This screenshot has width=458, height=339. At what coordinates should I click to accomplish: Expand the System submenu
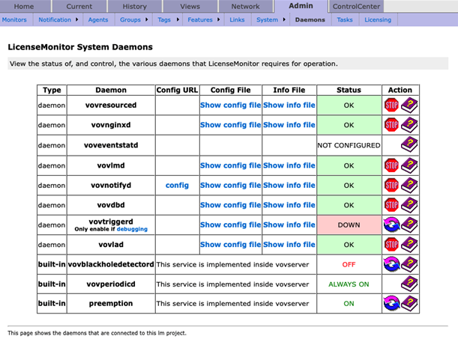click(283, 20)
